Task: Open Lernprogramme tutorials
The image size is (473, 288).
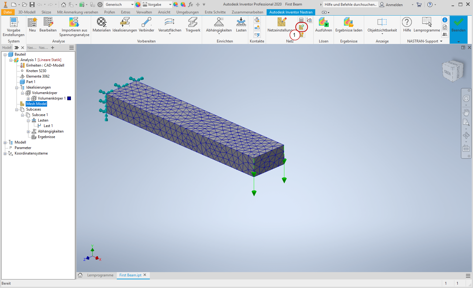Action: tap(427, 24)
